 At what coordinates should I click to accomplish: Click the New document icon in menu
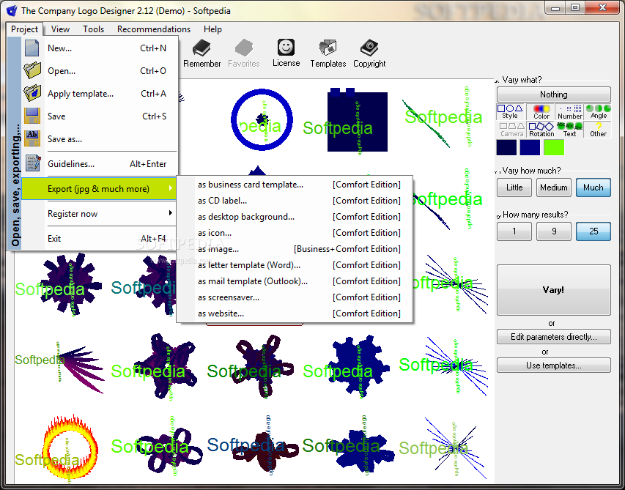(x=32, y=48)
